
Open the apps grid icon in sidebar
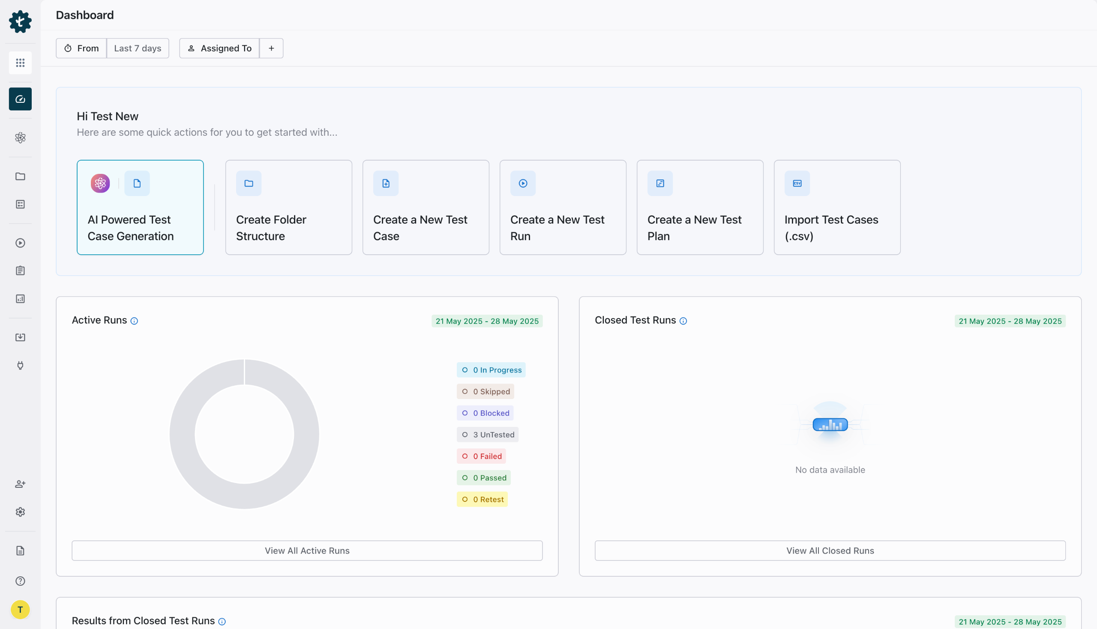(20, 63)
